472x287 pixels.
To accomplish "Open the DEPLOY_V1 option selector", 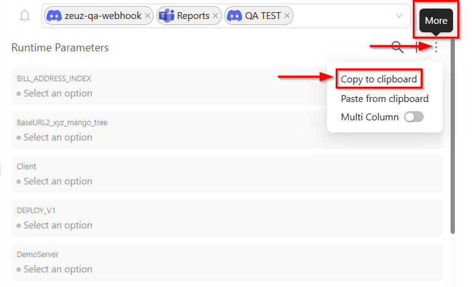I will click(58, 225).
